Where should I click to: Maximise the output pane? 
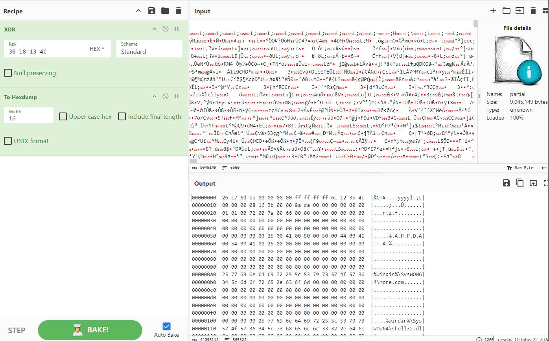point(546,183)
